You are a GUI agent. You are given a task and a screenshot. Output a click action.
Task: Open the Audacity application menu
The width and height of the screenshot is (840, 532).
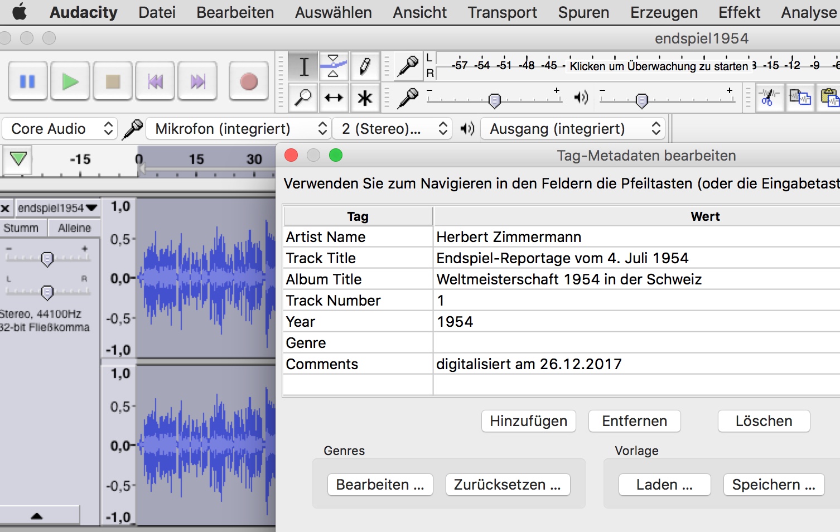(83, 12)
